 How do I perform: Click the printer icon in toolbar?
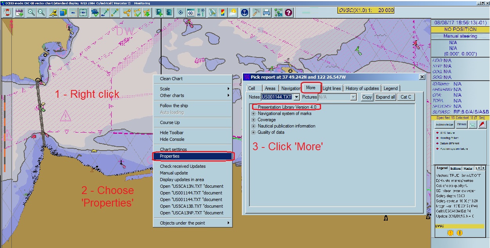[x=267, y=13]
